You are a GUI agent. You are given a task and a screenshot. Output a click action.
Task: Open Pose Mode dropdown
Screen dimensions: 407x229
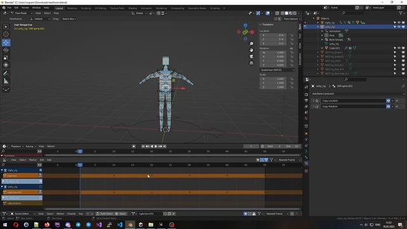(x=21, y=13)
